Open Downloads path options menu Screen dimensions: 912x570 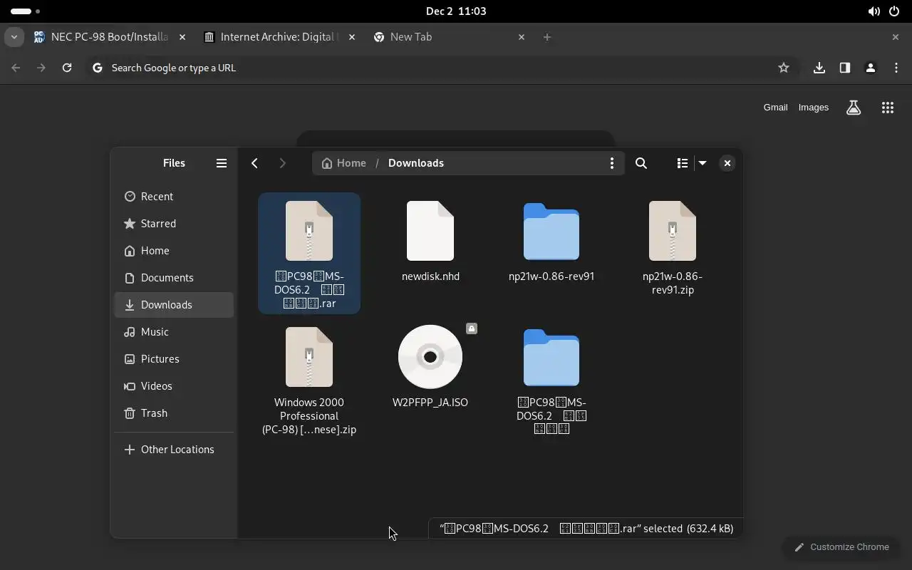click(x=611, y=163)
